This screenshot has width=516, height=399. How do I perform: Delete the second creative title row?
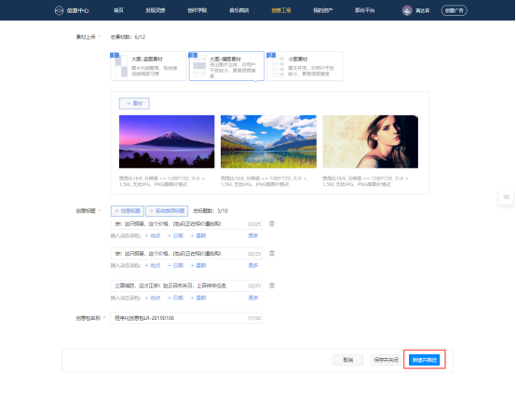pyautogui.click(x=272, y=253)
